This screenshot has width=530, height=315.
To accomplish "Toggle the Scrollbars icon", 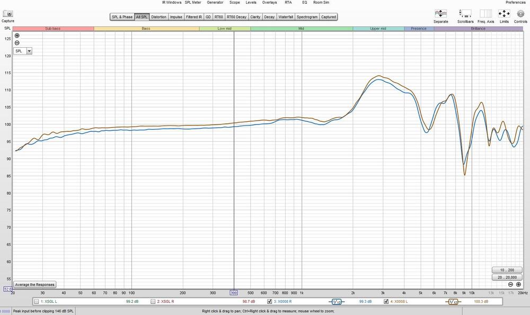I will click(465, 14).
